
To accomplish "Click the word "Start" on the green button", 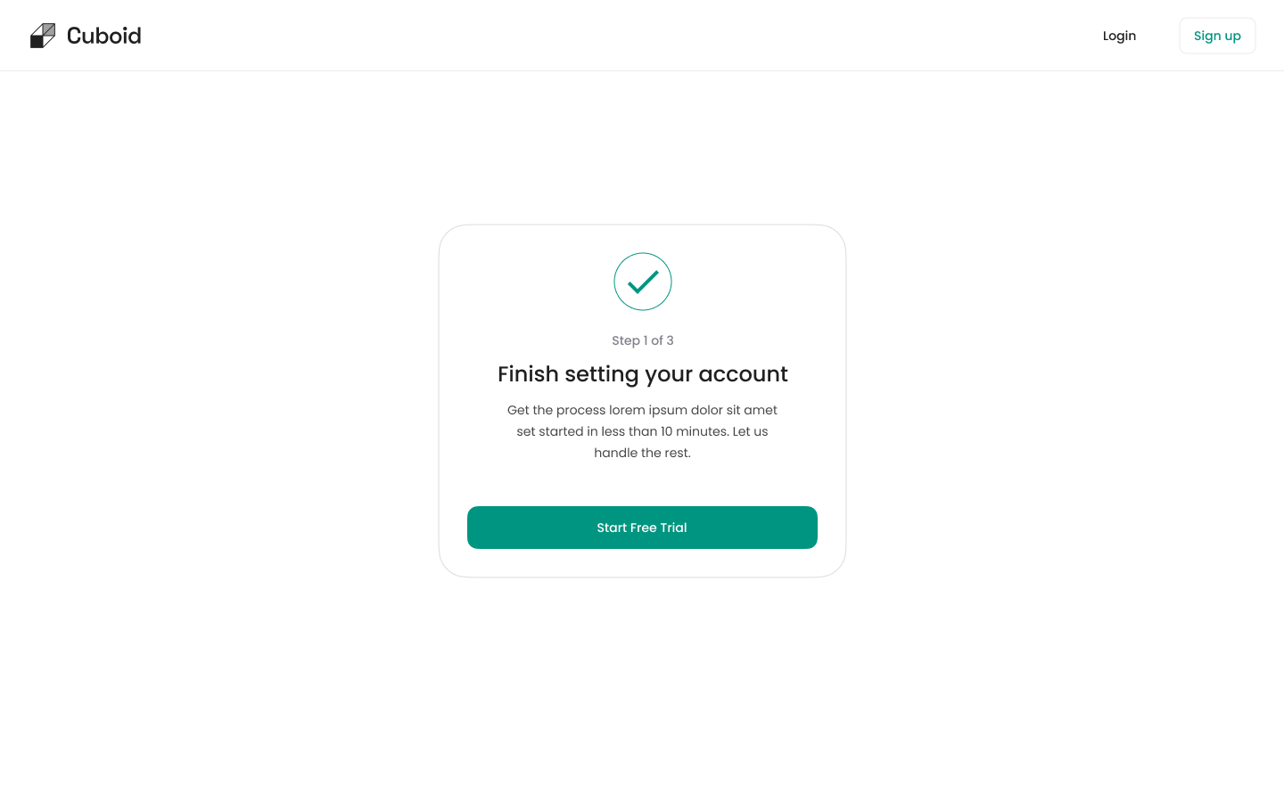I will [x=612, y=528].
